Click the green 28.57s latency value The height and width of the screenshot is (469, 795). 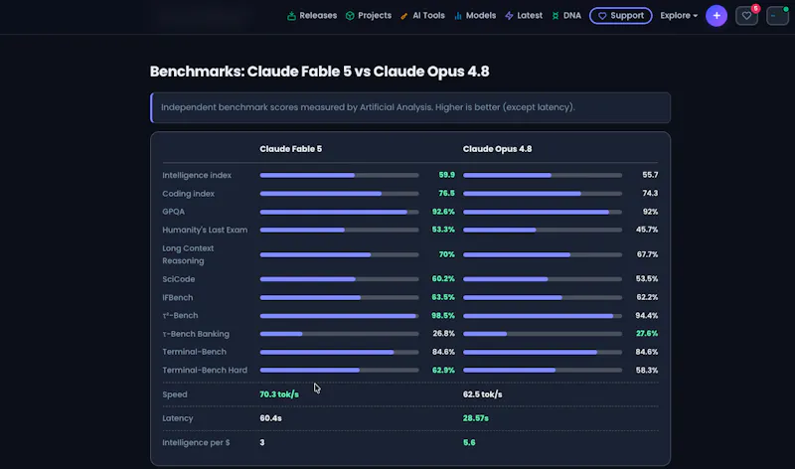click(476, 418)
